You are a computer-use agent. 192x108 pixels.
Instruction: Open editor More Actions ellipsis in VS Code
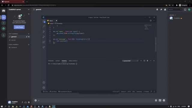[154, 21]
